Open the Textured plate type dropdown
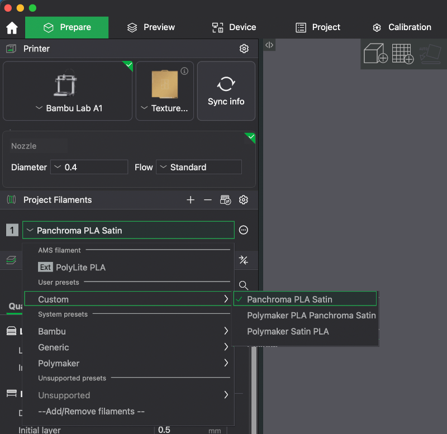The image size is (447, 434). pos(165,91)
